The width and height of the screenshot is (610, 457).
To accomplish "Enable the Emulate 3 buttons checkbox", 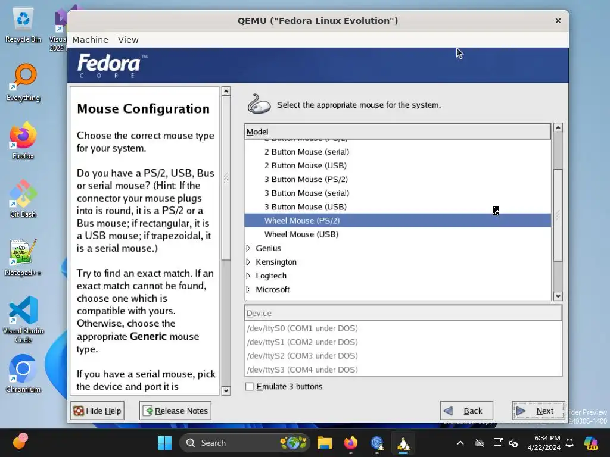I will (250, 386).
